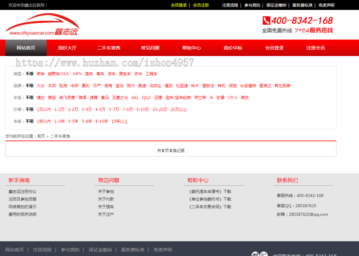Click 注册会员 in the navigation bar
Viewport: 359px width, 256px height.
click(x=316, y=48)
